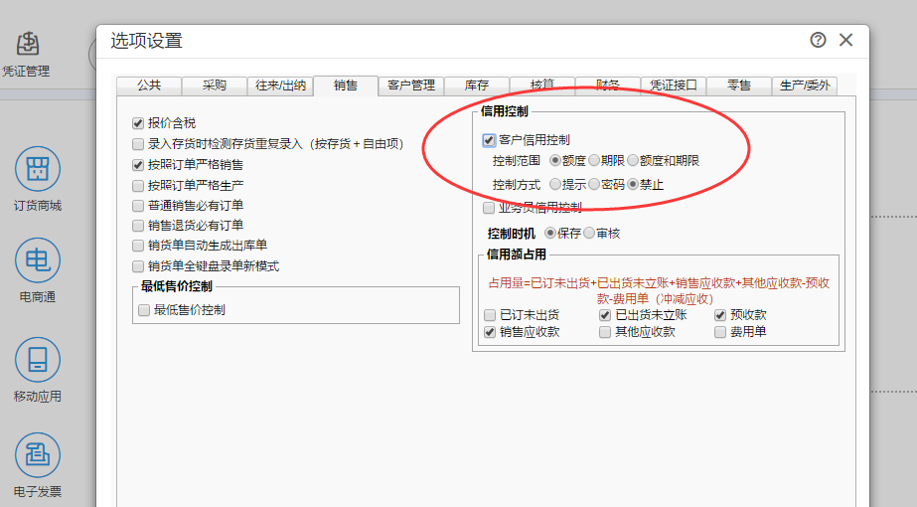Open the 移动应用 sidebar icon

click(x=38, y=361)
